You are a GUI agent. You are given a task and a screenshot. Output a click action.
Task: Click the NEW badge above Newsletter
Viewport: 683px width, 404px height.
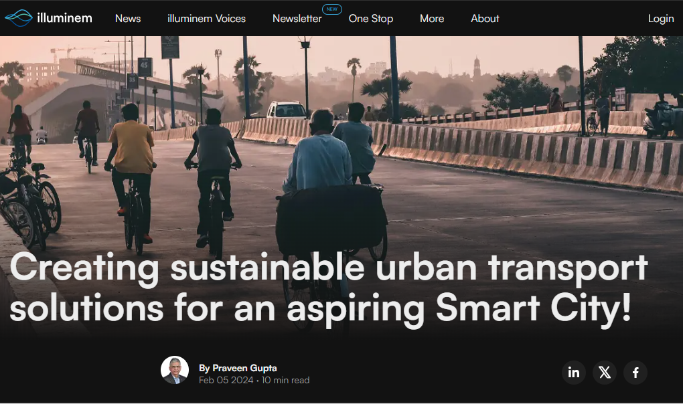pyautogui.click(x=331, y=9)
